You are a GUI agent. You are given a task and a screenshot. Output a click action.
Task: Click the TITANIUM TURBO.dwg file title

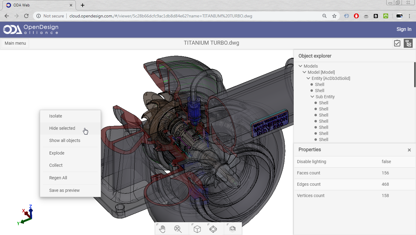(x=211, y=43)
